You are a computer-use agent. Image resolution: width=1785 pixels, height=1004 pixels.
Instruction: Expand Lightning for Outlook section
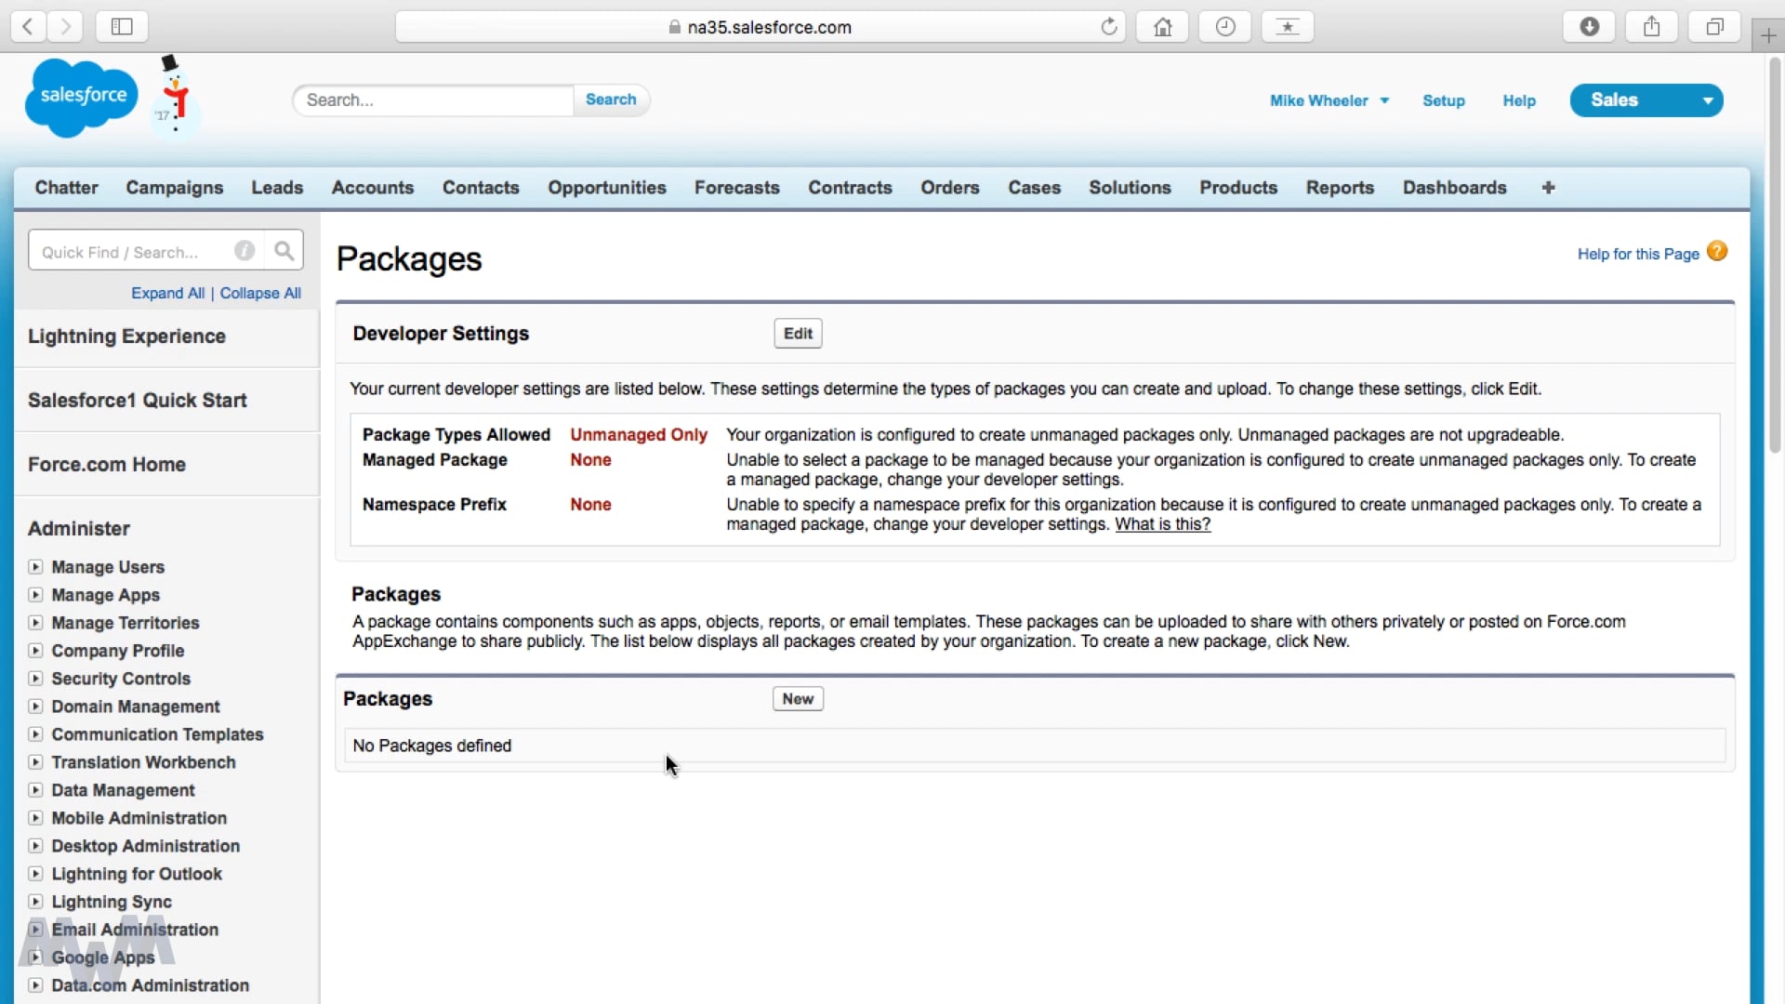click(x=35, y=874)
